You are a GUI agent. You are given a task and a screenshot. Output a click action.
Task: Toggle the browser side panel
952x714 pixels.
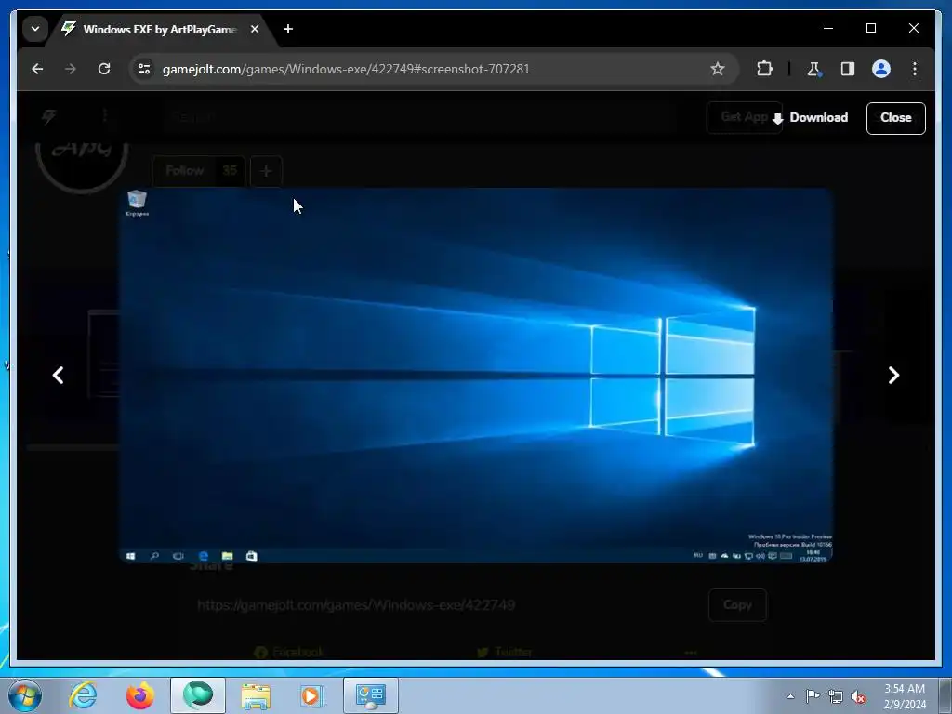click(x=848, y=69)
